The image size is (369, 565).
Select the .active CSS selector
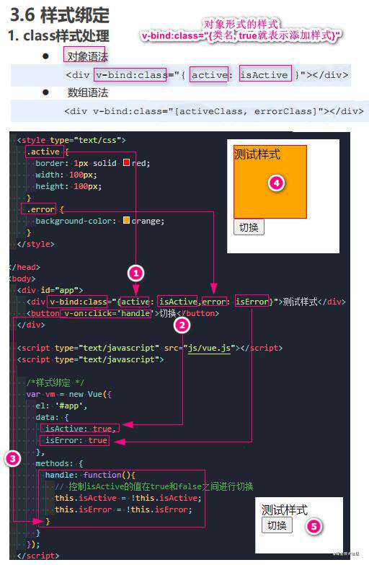click(43, 152)
